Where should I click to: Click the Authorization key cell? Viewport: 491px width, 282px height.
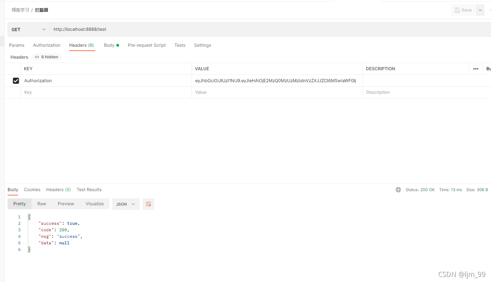tap(106, 81)
